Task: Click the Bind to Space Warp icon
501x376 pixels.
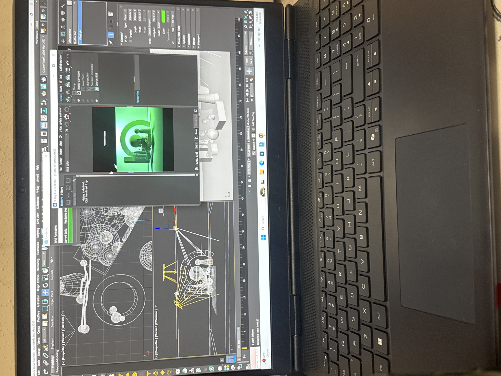Action: point(46,348)
